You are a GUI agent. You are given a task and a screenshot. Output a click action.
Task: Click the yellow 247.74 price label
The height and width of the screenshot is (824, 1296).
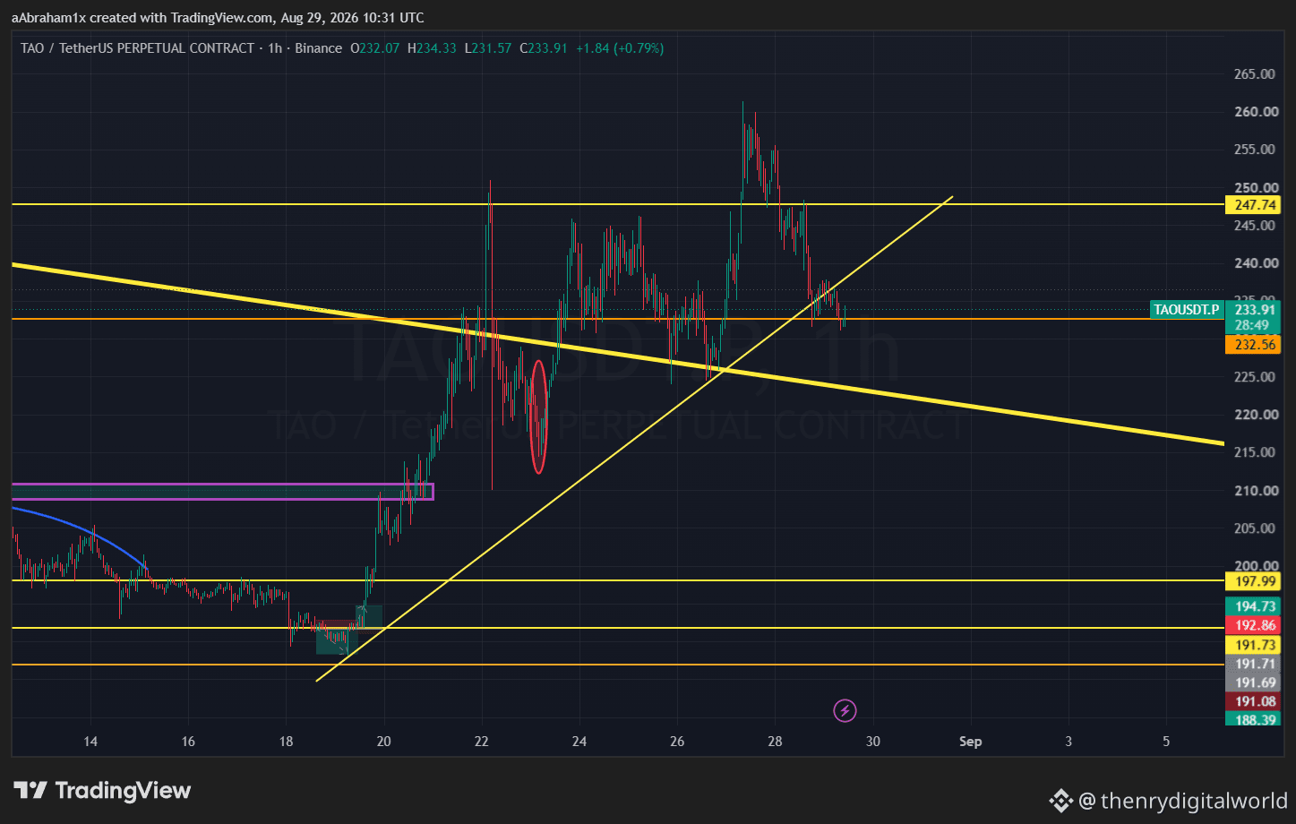click(1252, 205)
